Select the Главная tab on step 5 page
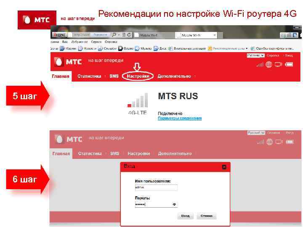Image resolution: width=303 pixels, height=227 pixels. (61, 77)
